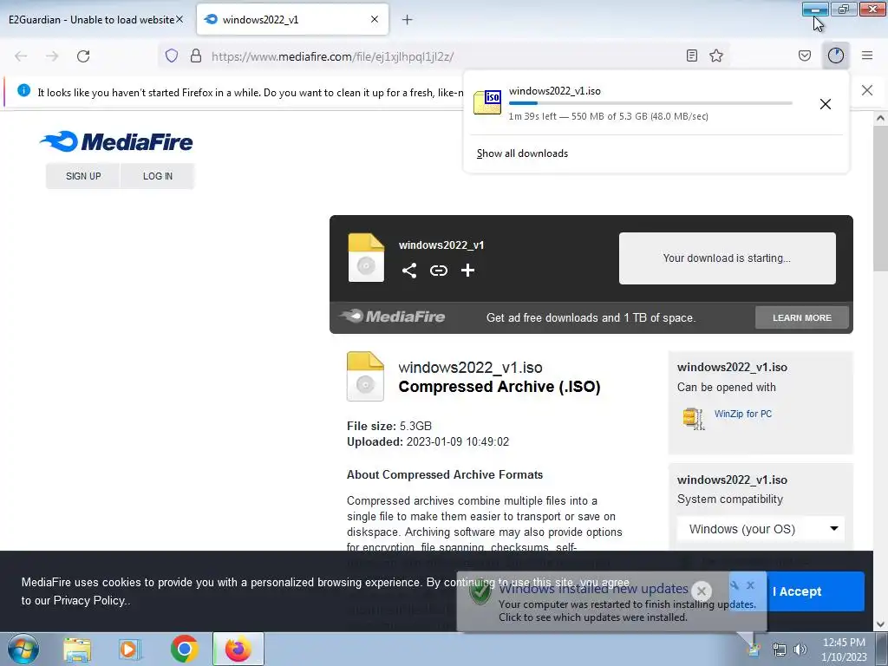Click the scrollbar down arrow
Viewport: 888px width, 666px height.
pyautogui.click(x=879, y=624)
